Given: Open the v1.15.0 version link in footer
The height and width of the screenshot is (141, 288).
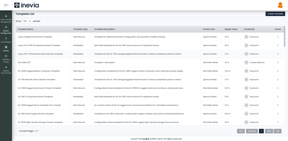Looking at the screenshot, I should [x=146, y=139].
